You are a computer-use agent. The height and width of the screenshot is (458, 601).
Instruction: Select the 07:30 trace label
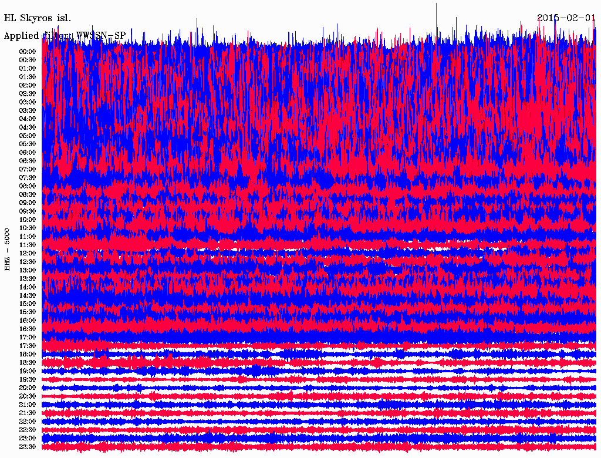coord(28,178)
